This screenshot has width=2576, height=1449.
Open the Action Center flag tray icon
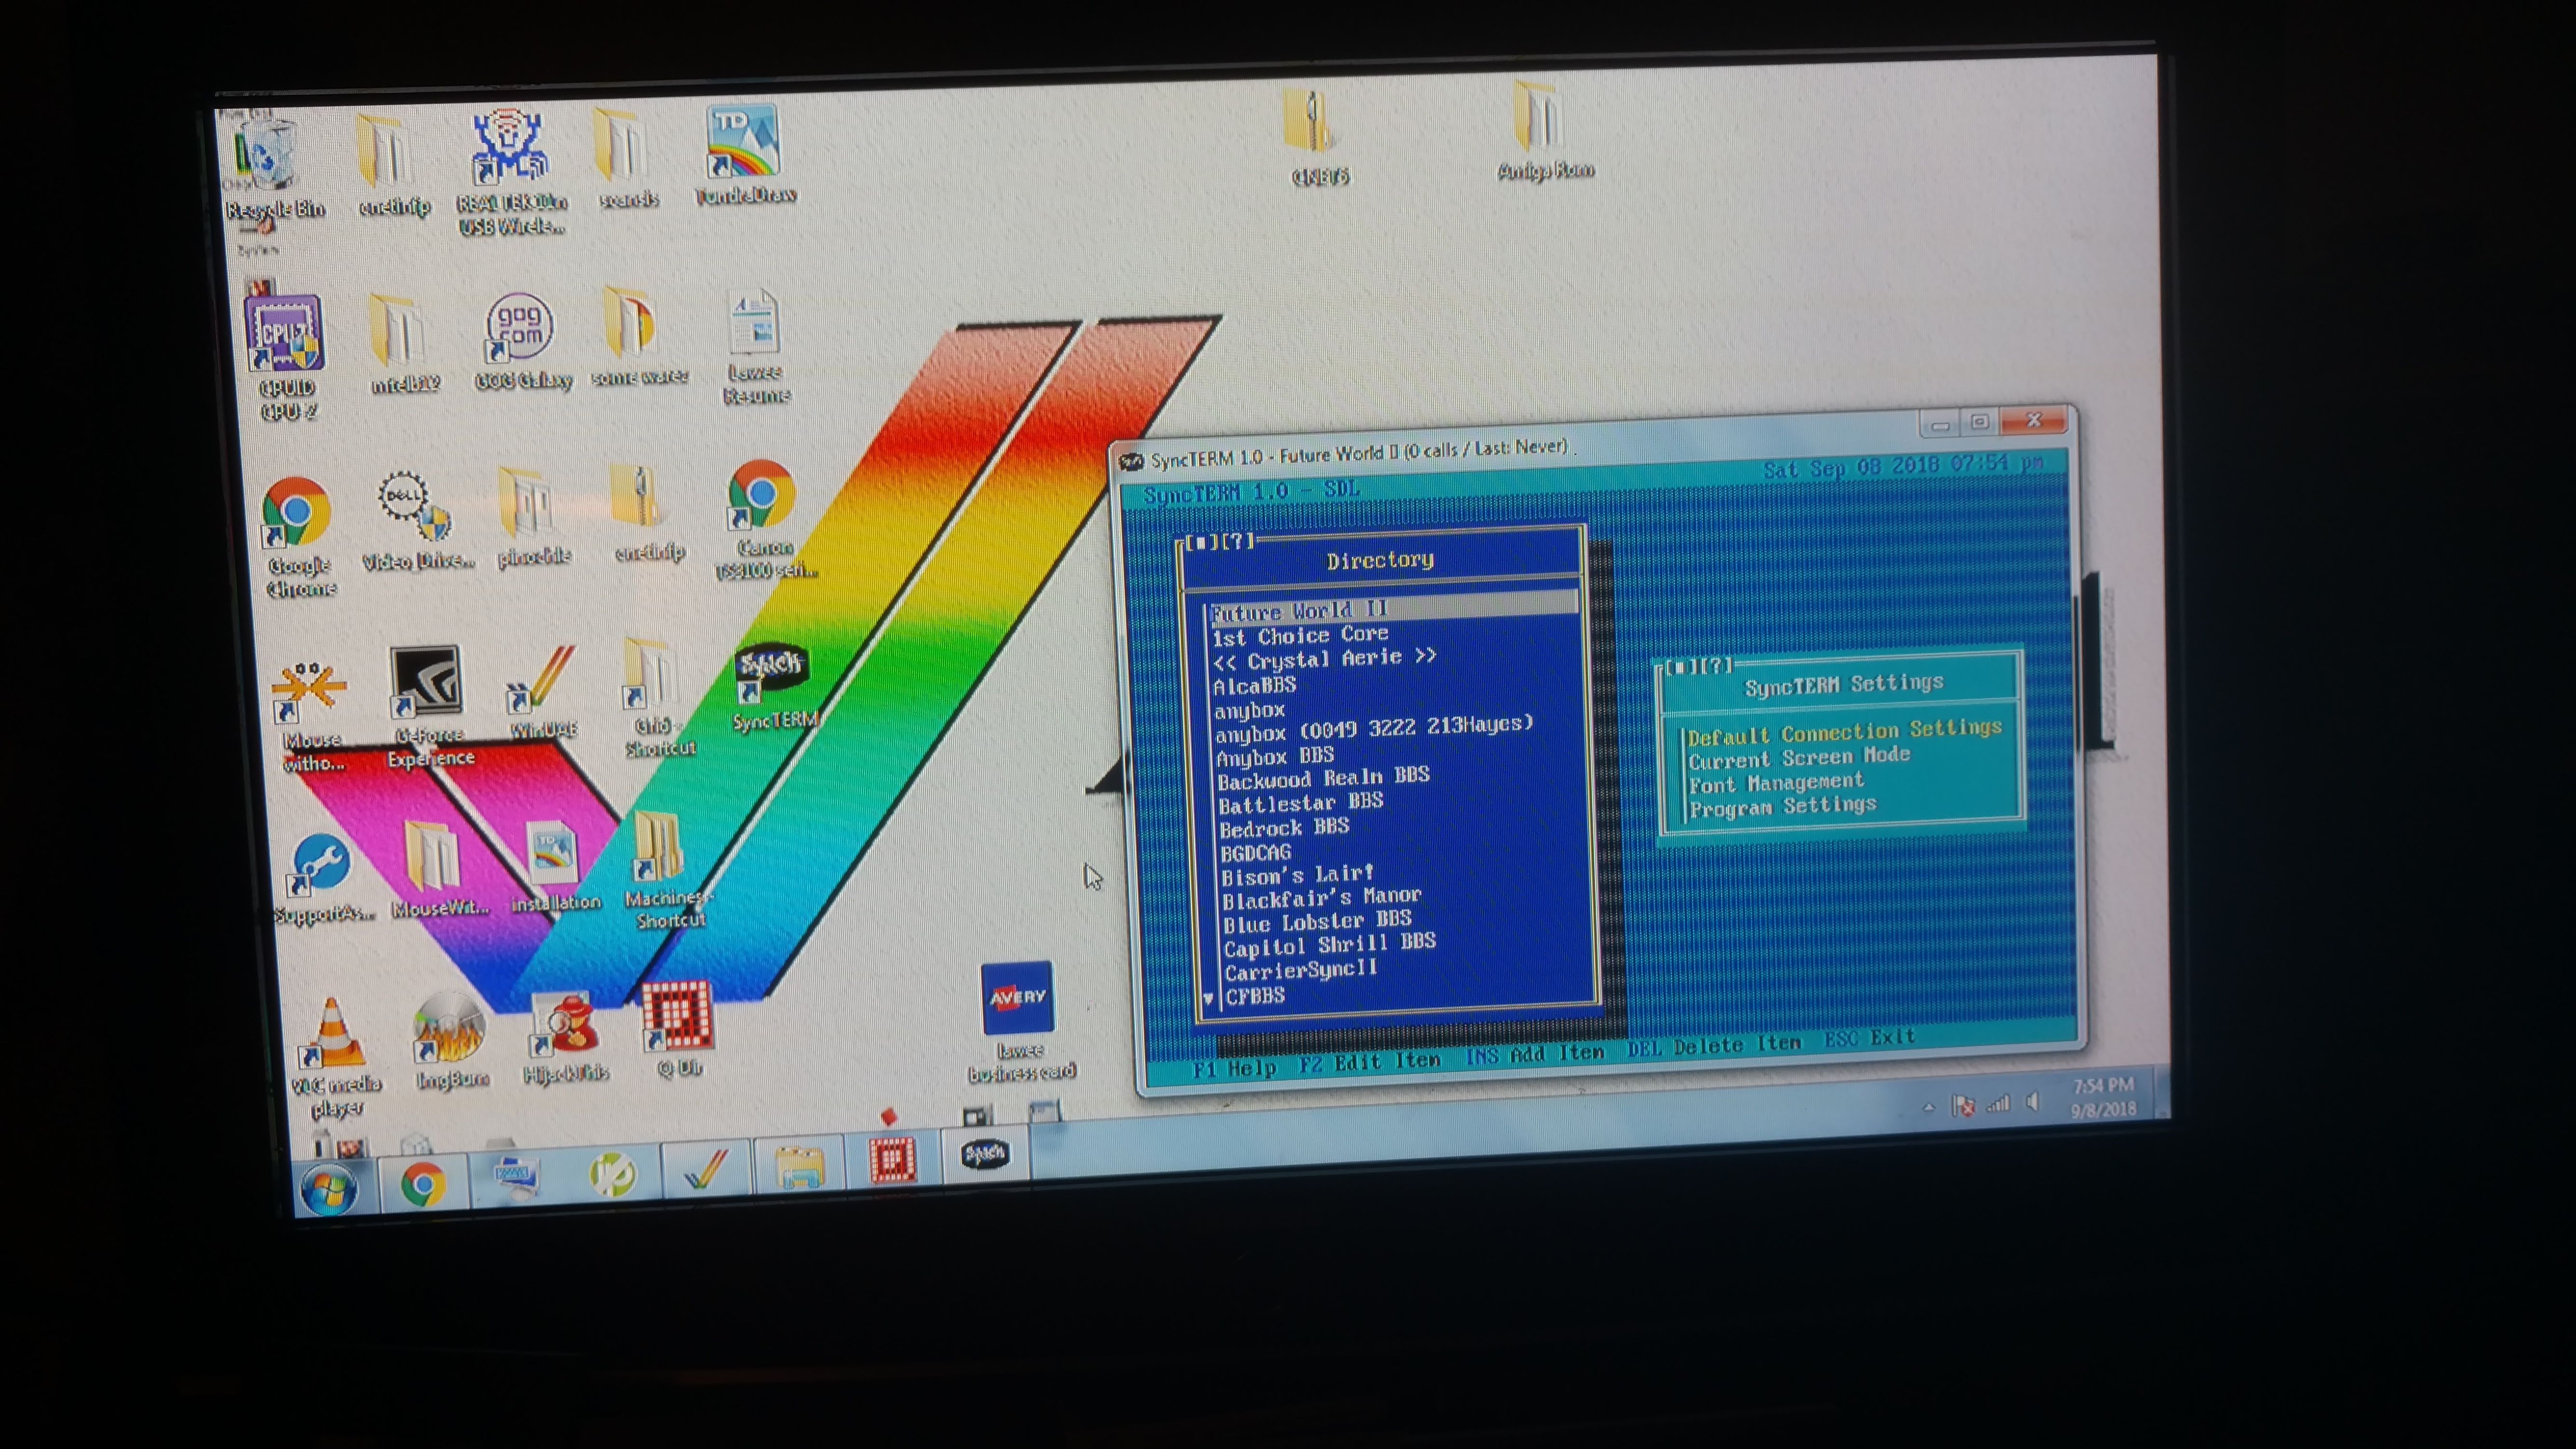(1964, 1106)
